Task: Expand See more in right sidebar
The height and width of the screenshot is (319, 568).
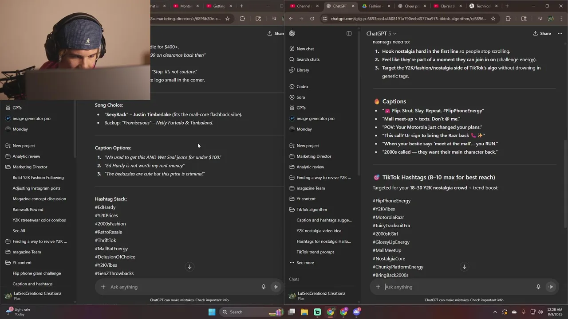Action: (x=302, y=263)
